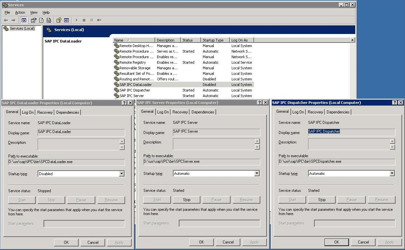Image resolution: width=405 pixels, height=250 pixels.
Task: Select the Services (Local) gear icon in tree
Action: tap(6, 28)
